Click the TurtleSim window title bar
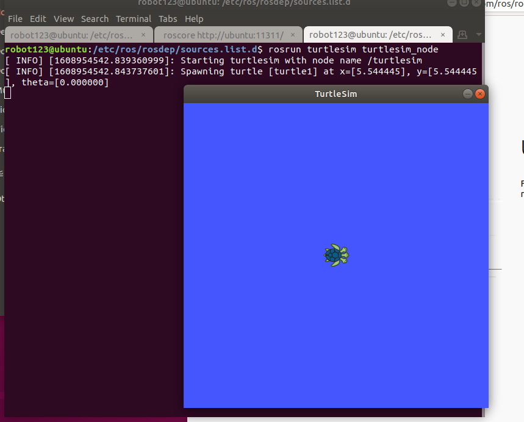 (336, 94)
